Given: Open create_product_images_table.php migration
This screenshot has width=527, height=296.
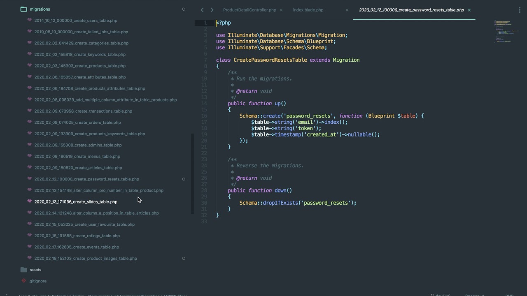Looking at the screenshot, I should pyautogui.click(x=86, y=259).
